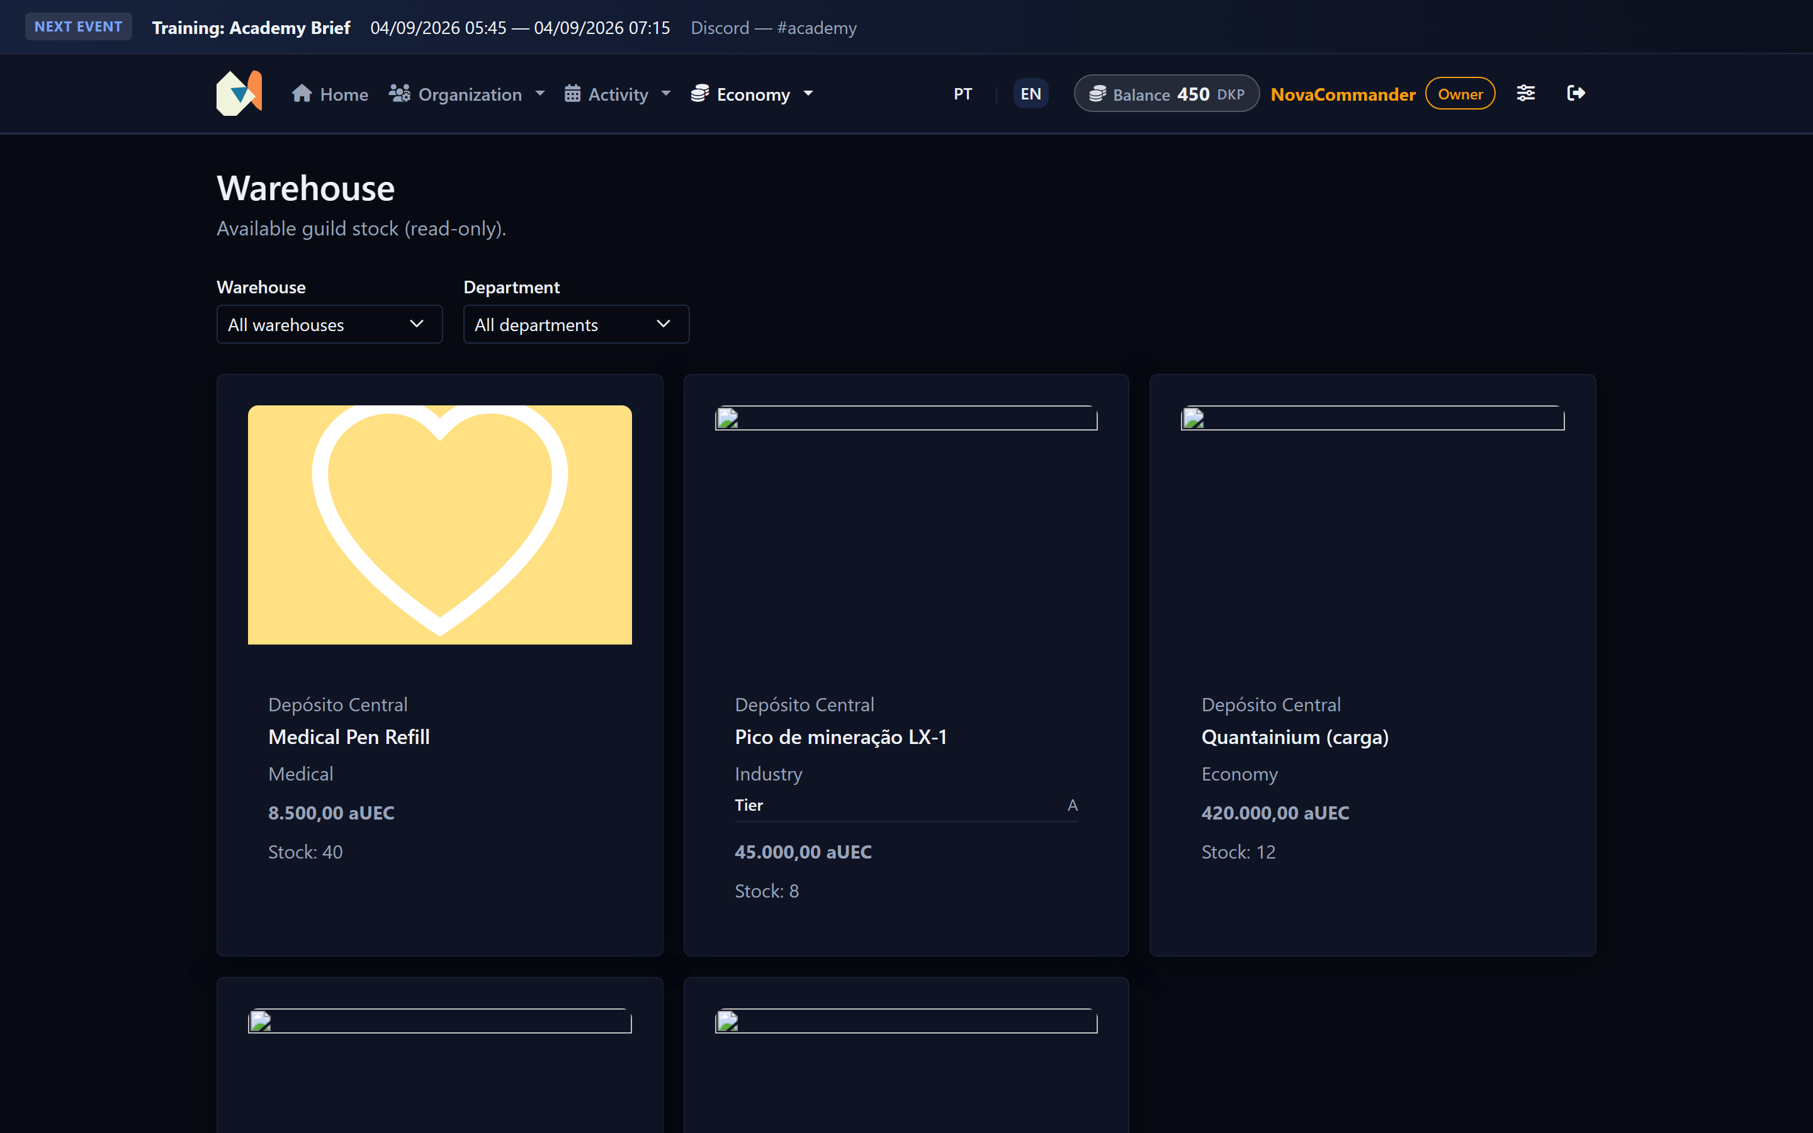Click the Medical Pen Refill heart image
The width and height of the screenshot is (1813, 1133).
click(440, 524)
